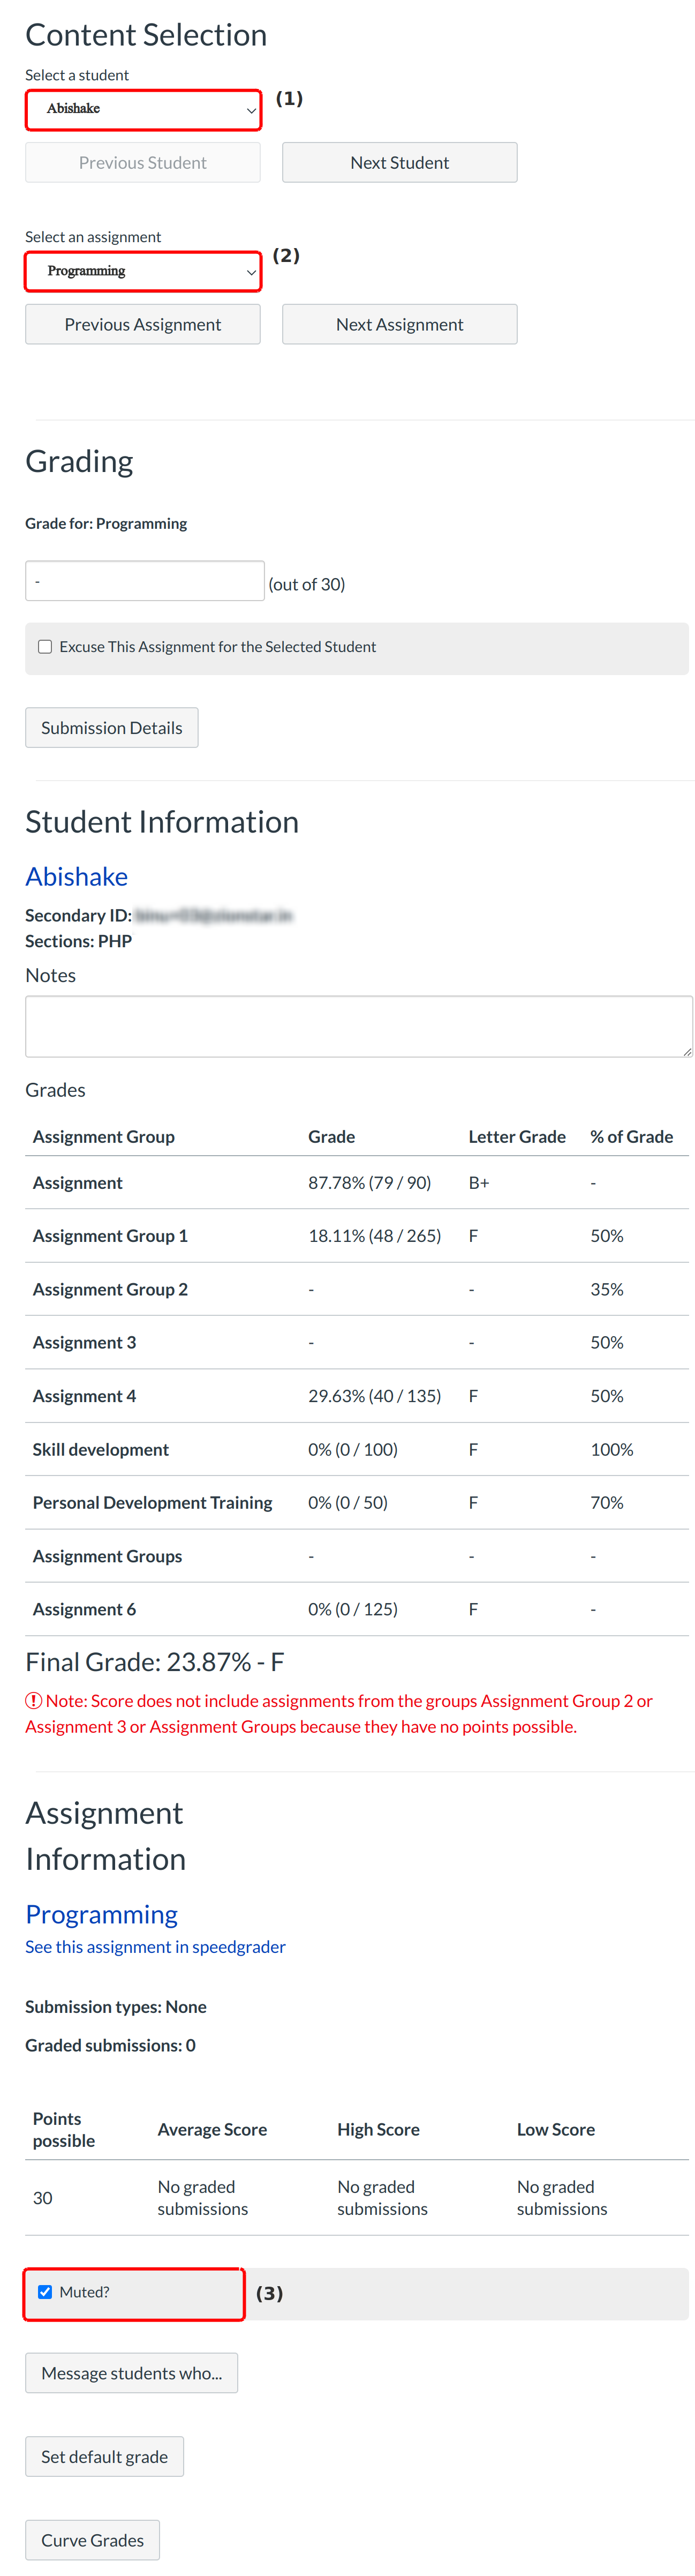Open the Programming assignment link

(101, 1914)
